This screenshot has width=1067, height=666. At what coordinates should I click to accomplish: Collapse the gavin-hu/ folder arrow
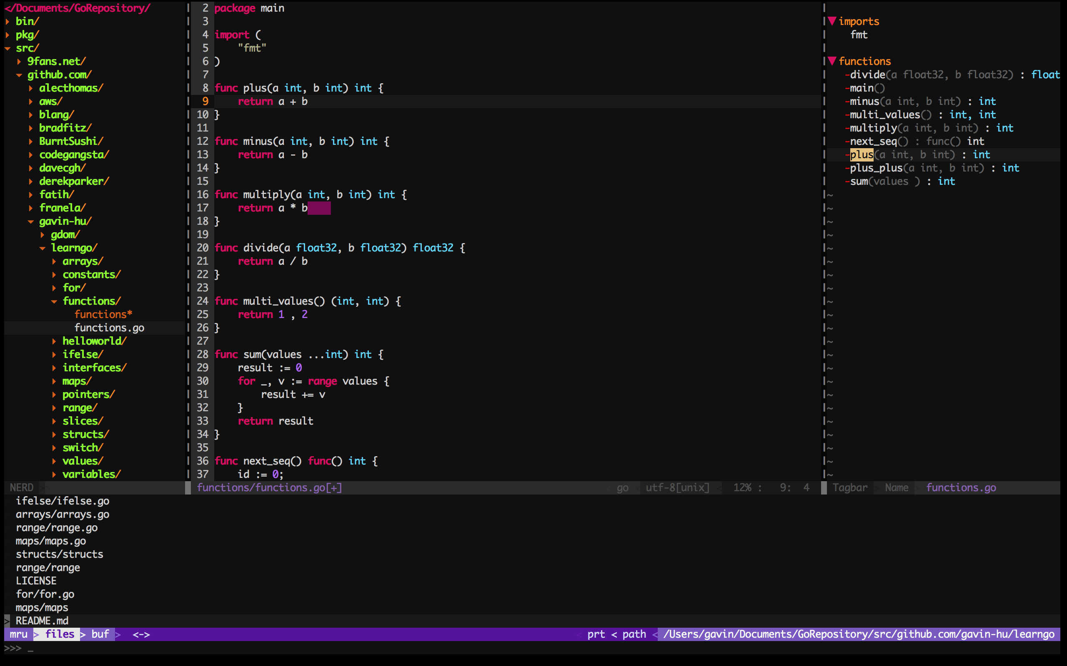(x=30, y=221)
